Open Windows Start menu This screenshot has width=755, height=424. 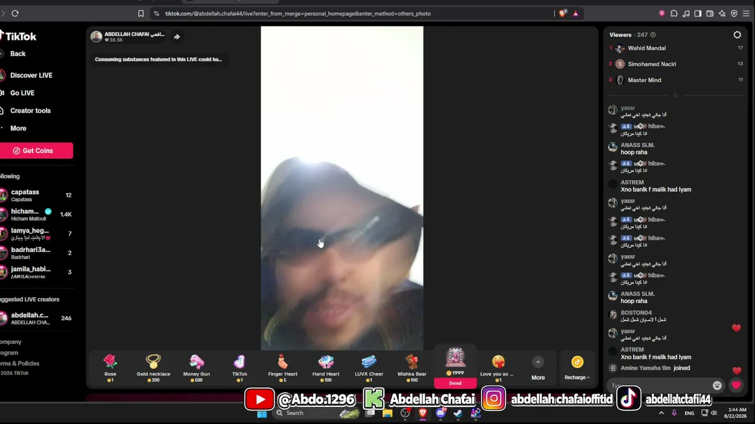[262, 413]
